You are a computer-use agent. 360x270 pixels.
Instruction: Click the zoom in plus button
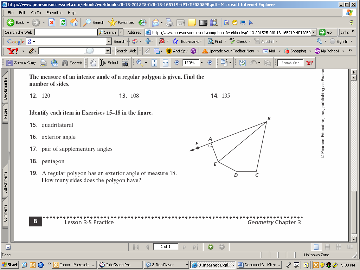(x=210, y=63)
